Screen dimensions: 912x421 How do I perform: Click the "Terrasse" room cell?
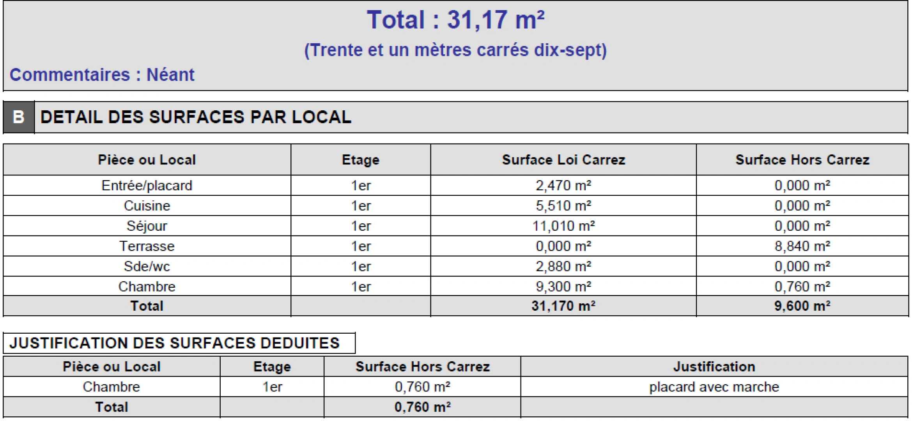[x=147, y=246]
